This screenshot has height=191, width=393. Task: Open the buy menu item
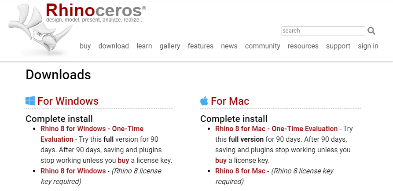coord(85,46)
